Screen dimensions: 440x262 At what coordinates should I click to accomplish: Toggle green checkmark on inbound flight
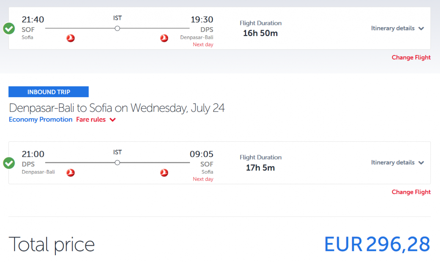(9, 163)
